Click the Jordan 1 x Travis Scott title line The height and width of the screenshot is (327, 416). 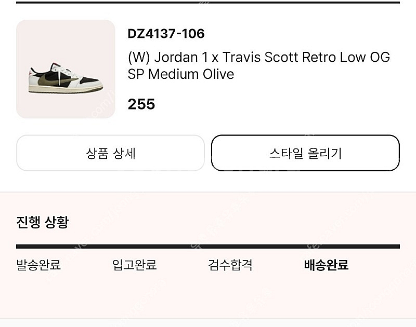pos(258,57)
